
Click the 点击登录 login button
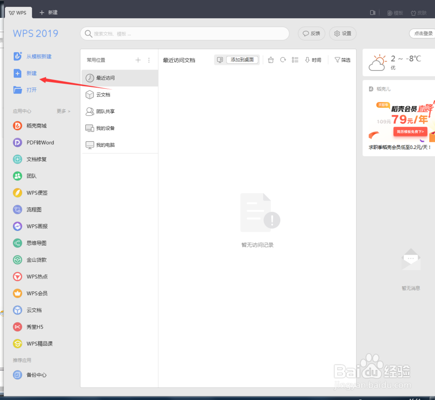423,34
